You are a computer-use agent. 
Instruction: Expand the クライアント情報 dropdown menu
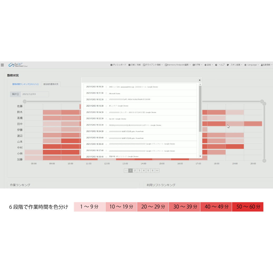(x=153, y=65)
